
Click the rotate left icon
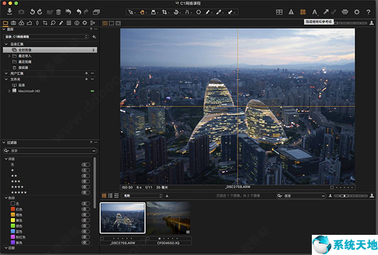click(32, 12)
